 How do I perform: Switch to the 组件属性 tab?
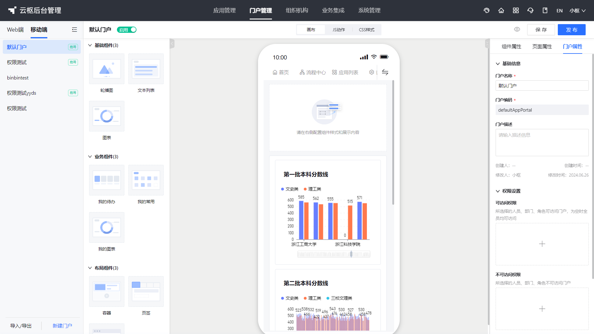tap(511, 47)
